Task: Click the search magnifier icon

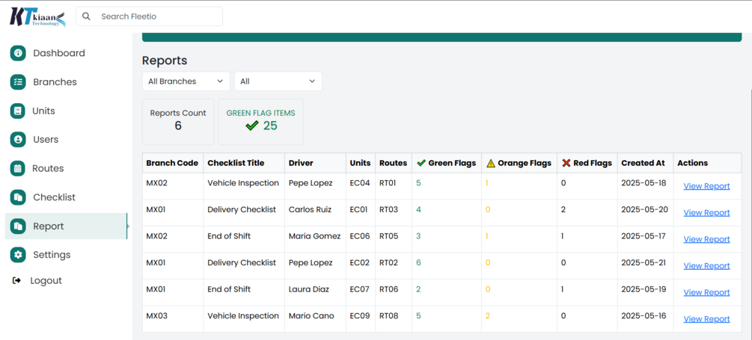Action: click(87, 16)
